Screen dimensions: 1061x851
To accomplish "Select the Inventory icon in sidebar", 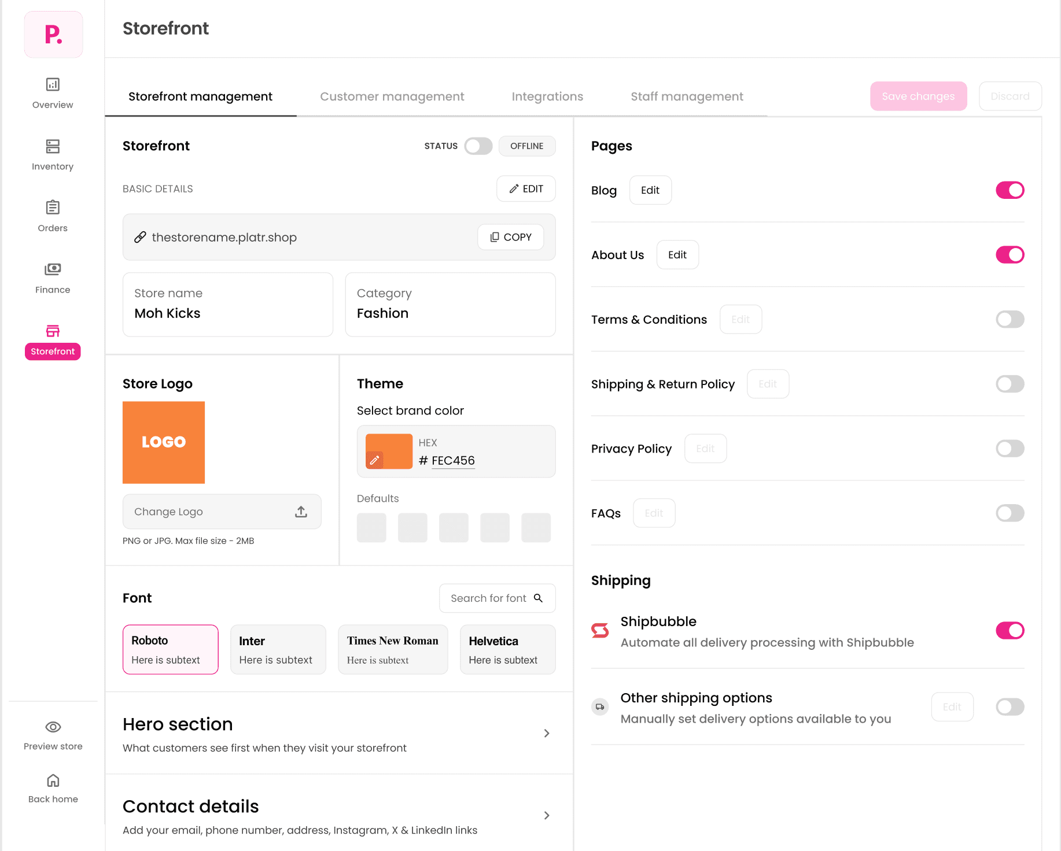I will pyautogui.click(x=53, y=147).
